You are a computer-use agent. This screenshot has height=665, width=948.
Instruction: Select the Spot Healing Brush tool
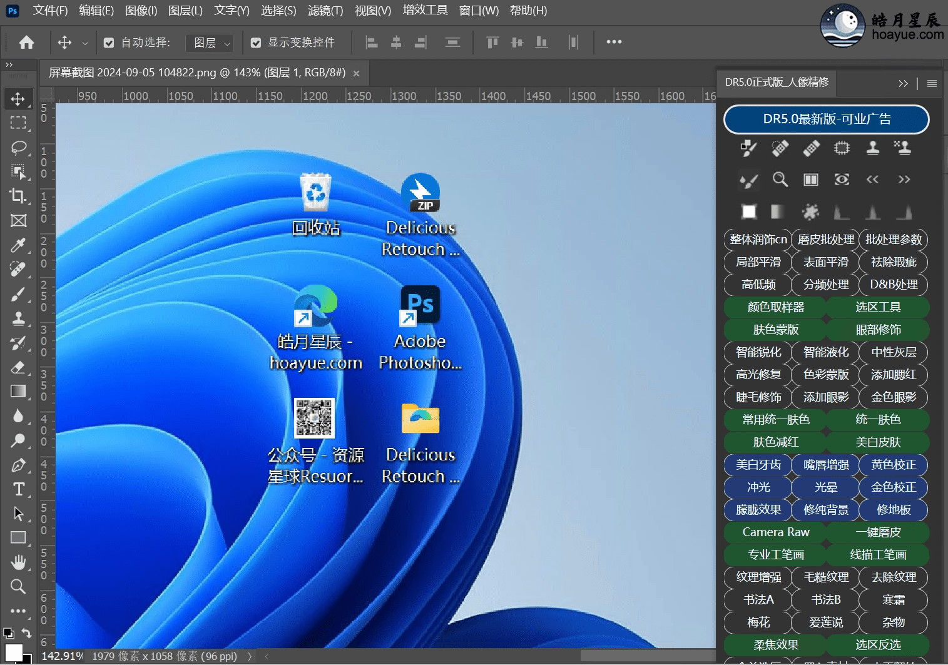(18, 269)
